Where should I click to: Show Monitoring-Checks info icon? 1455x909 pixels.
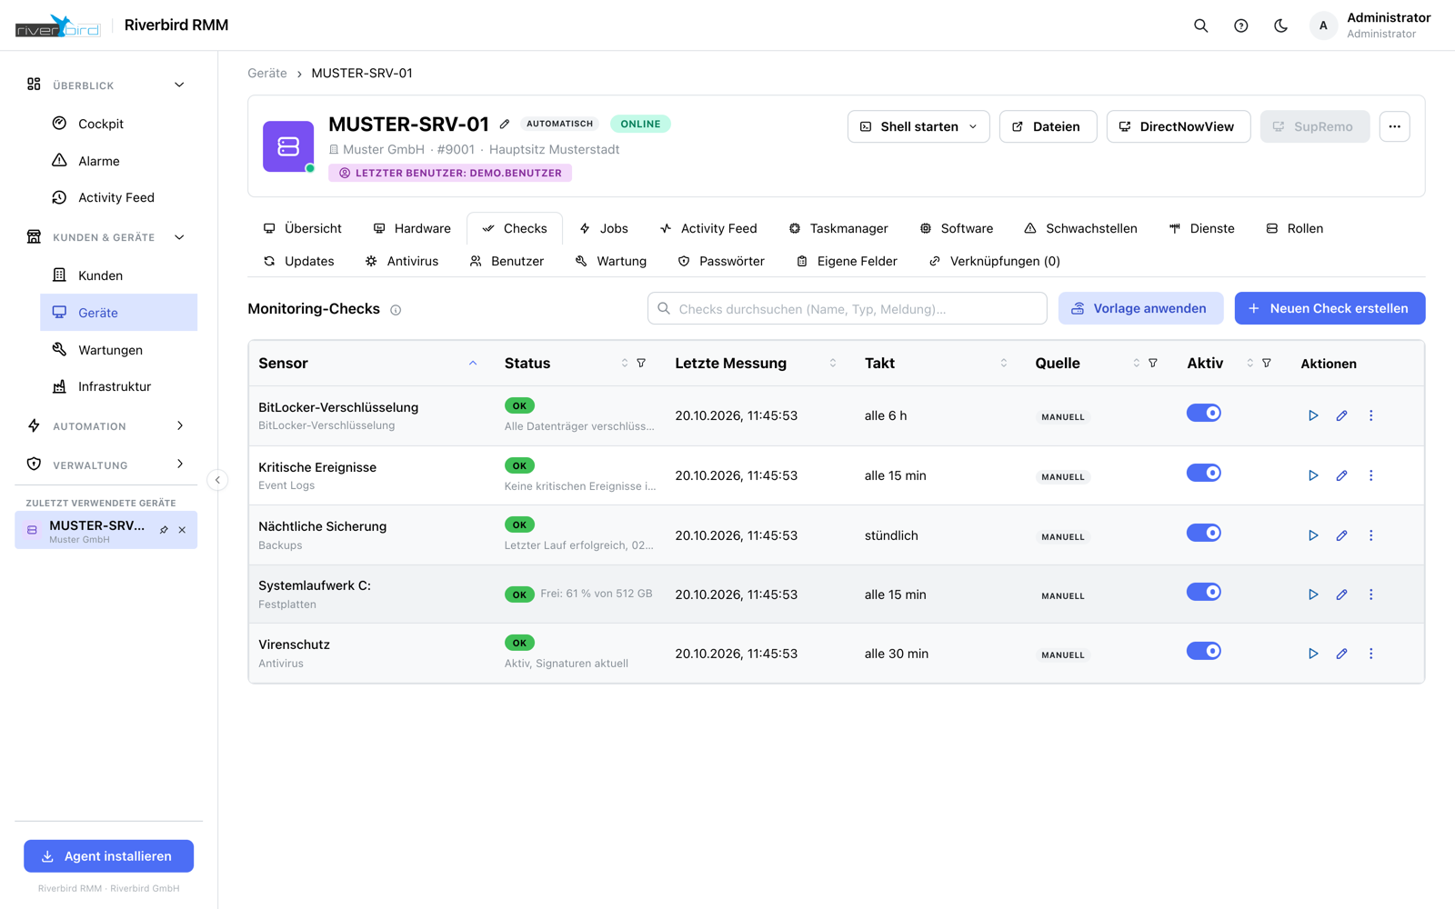tap(396, 310)
